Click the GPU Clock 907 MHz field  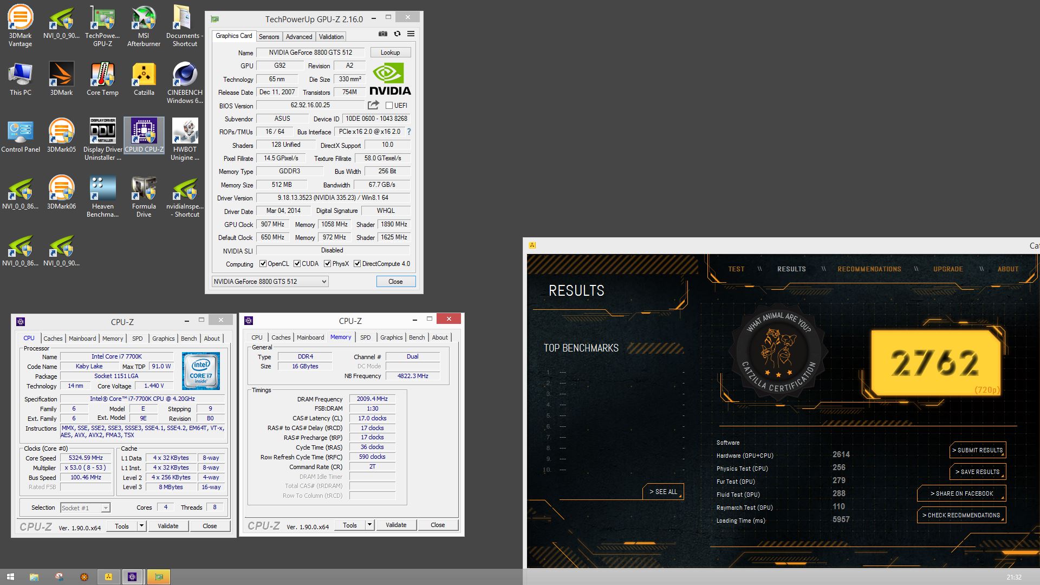(272, 224)
